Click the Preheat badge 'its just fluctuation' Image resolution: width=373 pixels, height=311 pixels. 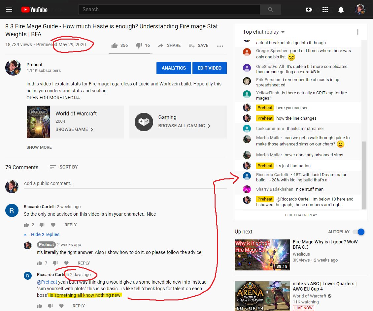coord(265,166)
